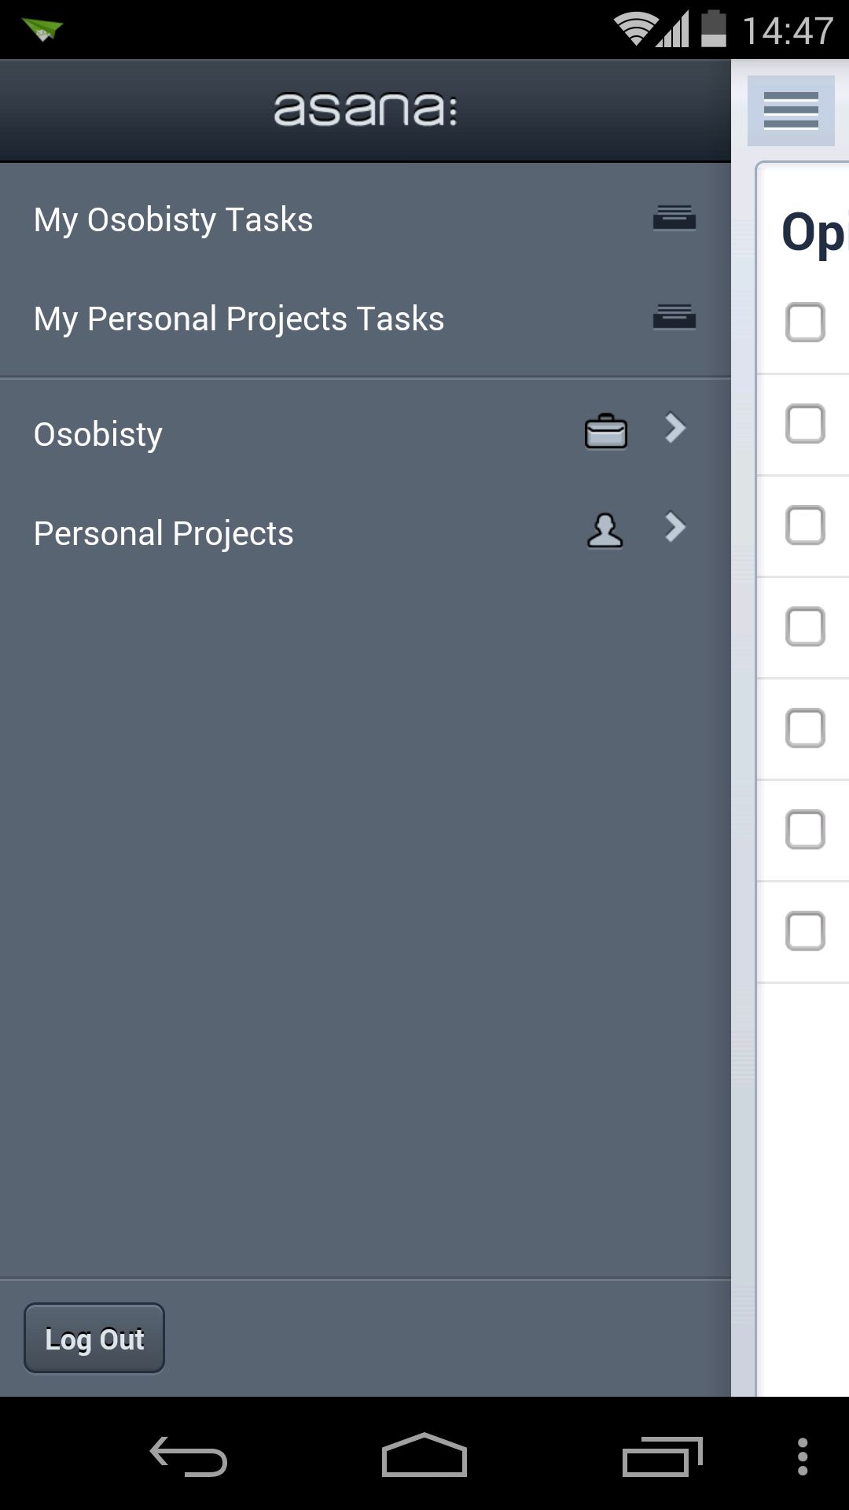Check the last task checkbox
849x1510 pixels.
(805, 931)
